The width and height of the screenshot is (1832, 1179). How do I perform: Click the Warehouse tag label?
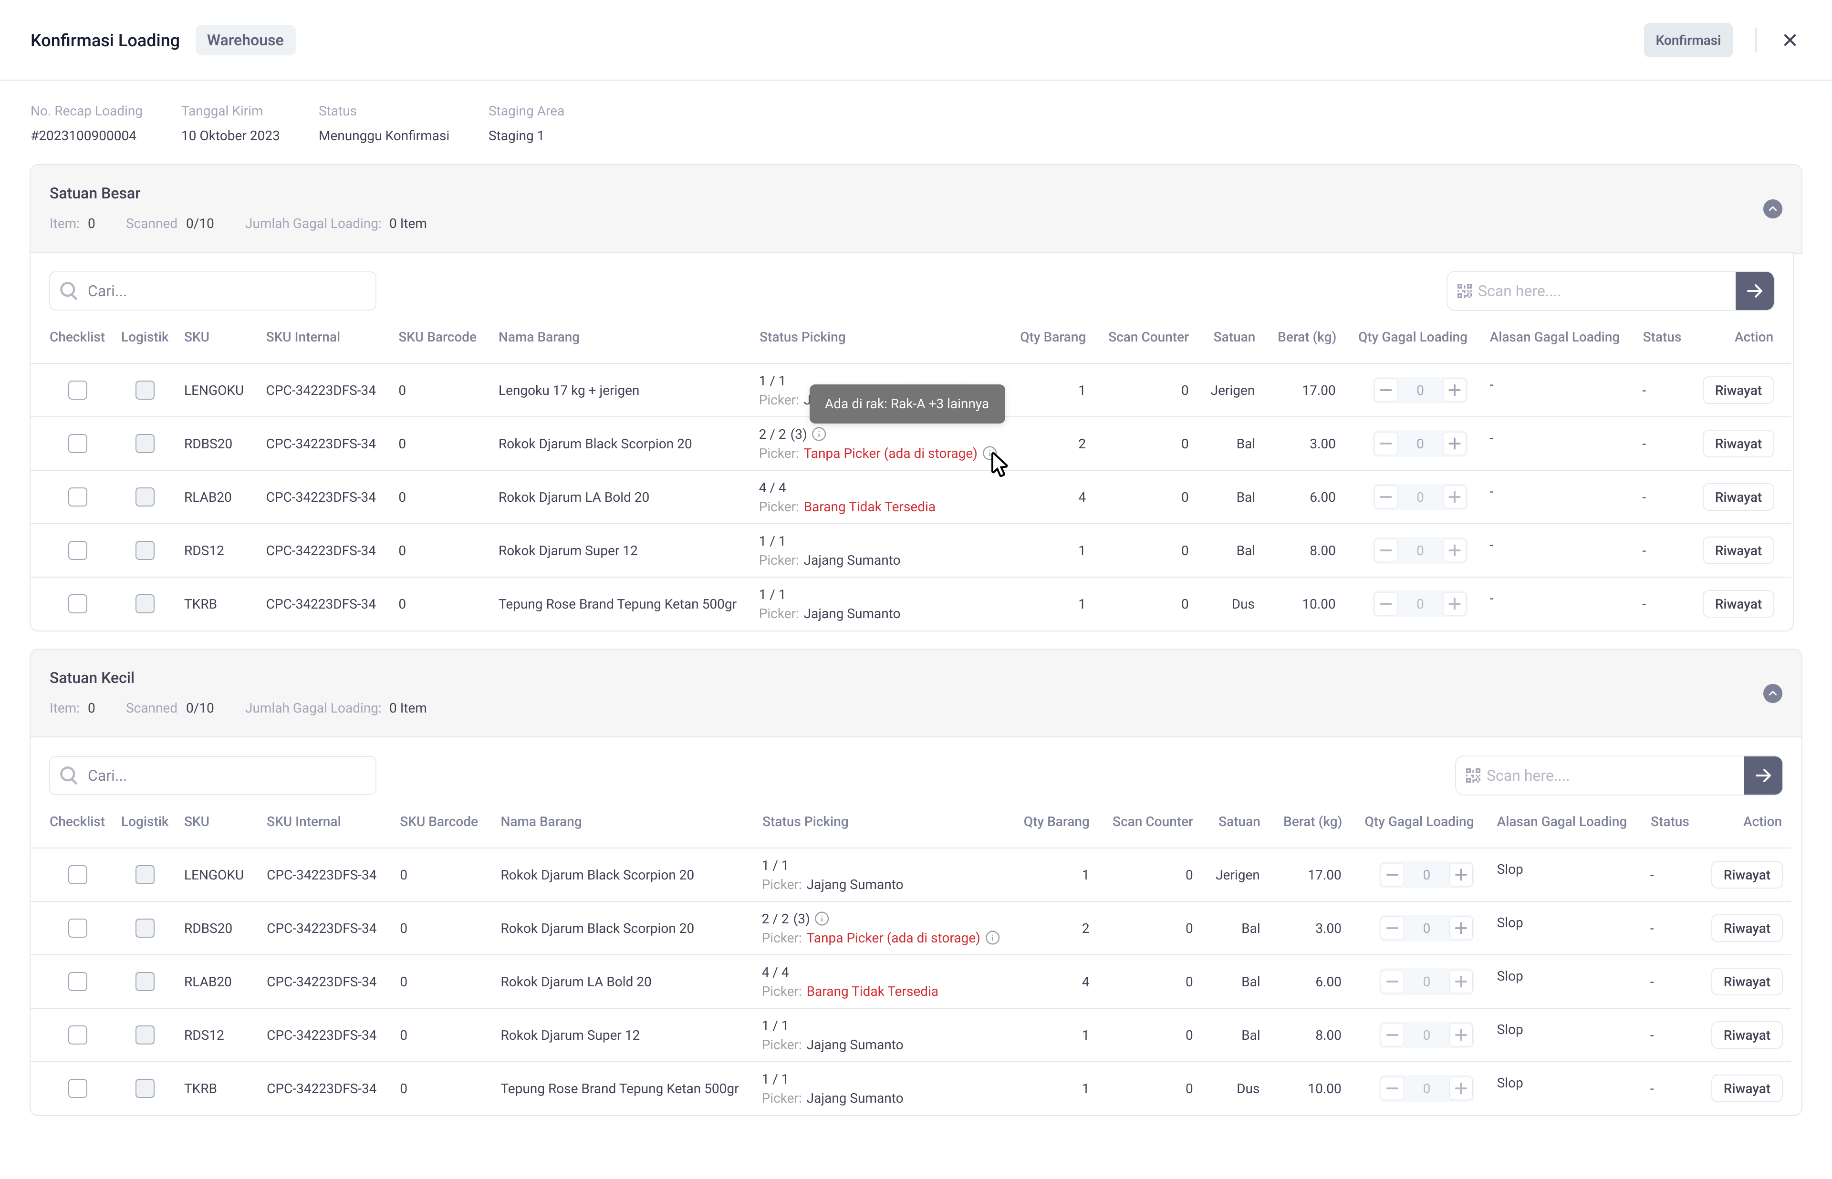245,41
